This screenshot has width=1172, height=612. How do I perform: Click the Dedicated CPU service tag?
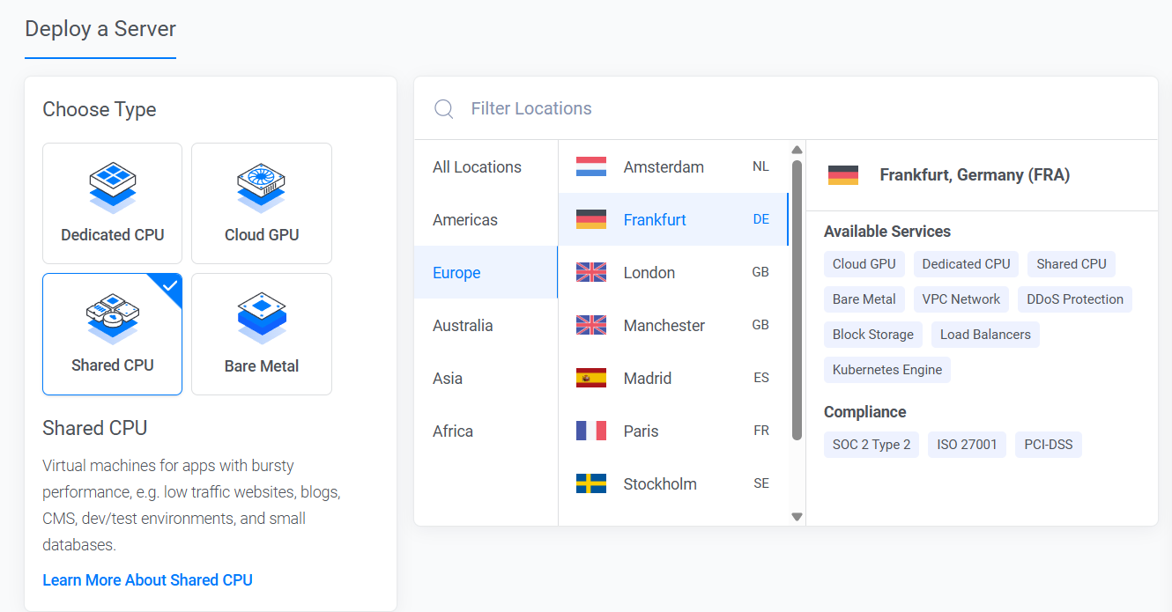(966, 264)
